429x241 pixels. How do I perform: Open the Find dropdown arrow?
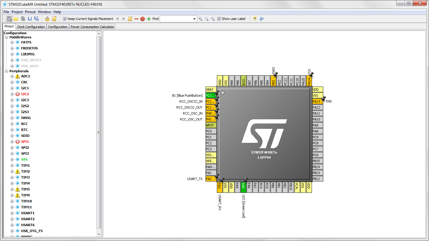coord(195,19)
